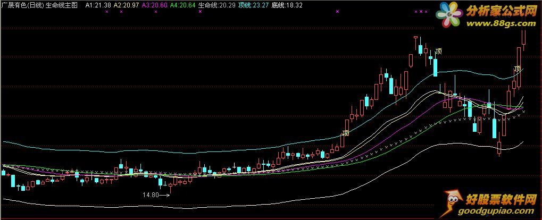
Task: Click the 广晟有色(日线) stock title text
Action: pos(22,5)
